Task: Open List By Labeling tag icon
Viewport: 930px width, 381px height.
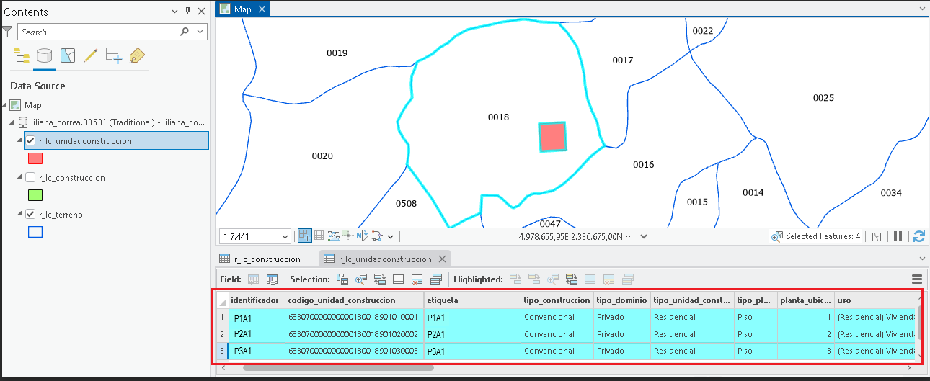Action: click(137, 55)
